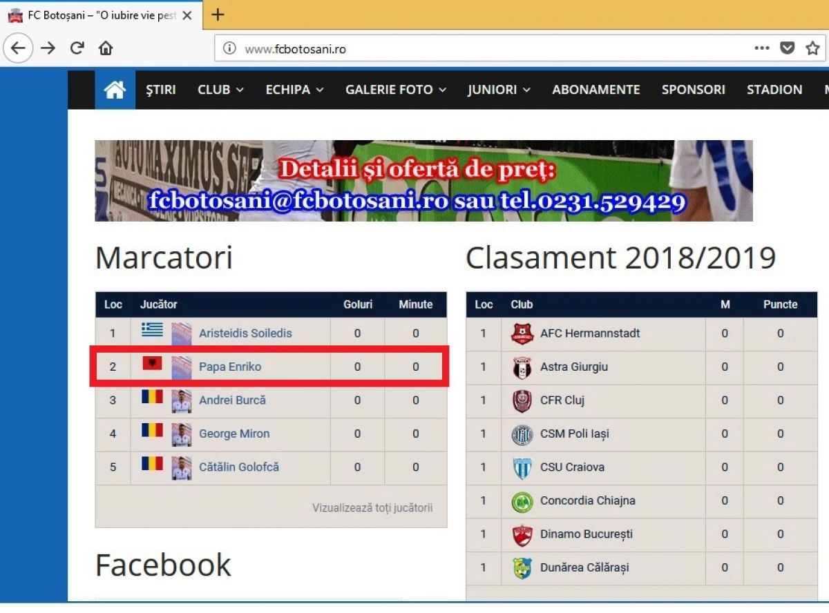Open the JUNIORI dropdown menu
The image size is (829, 613).
click(x=498, y=90)
